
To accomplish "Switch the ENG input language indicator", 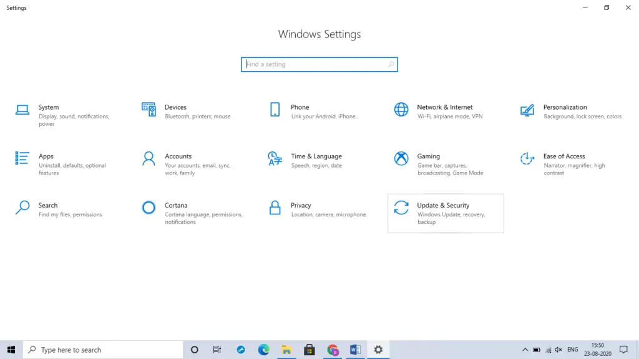I will [573, 350].
